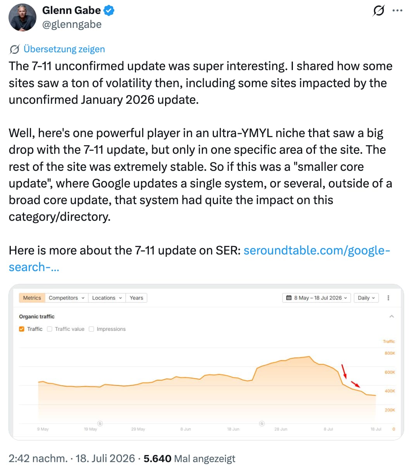The image size is (413, 471).
Task: Show the tweet translation via Übersetzung zeigen
Action: [x=64, y=49]
